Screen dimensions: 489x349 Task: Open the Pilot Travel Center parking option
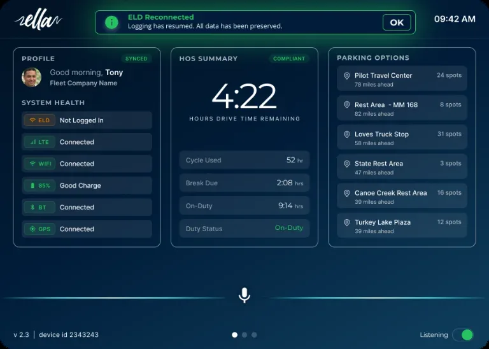[x=402, y=78]
